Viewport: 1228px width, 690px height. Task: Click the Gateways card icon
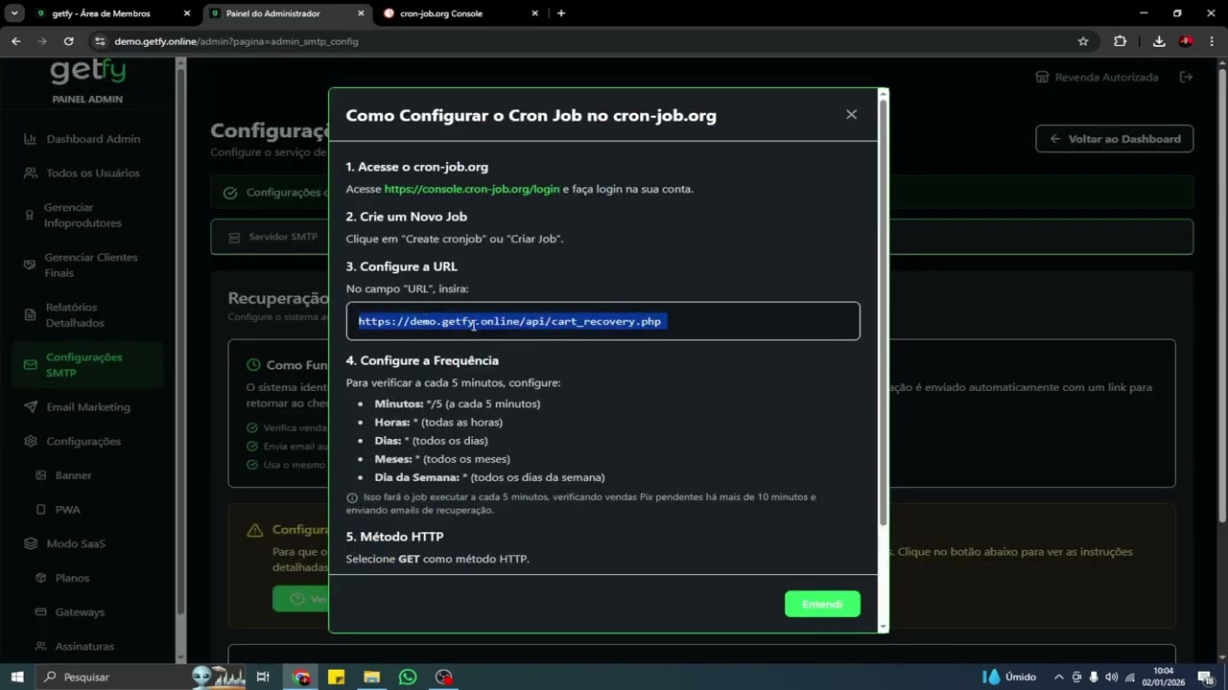click(41, 612)
